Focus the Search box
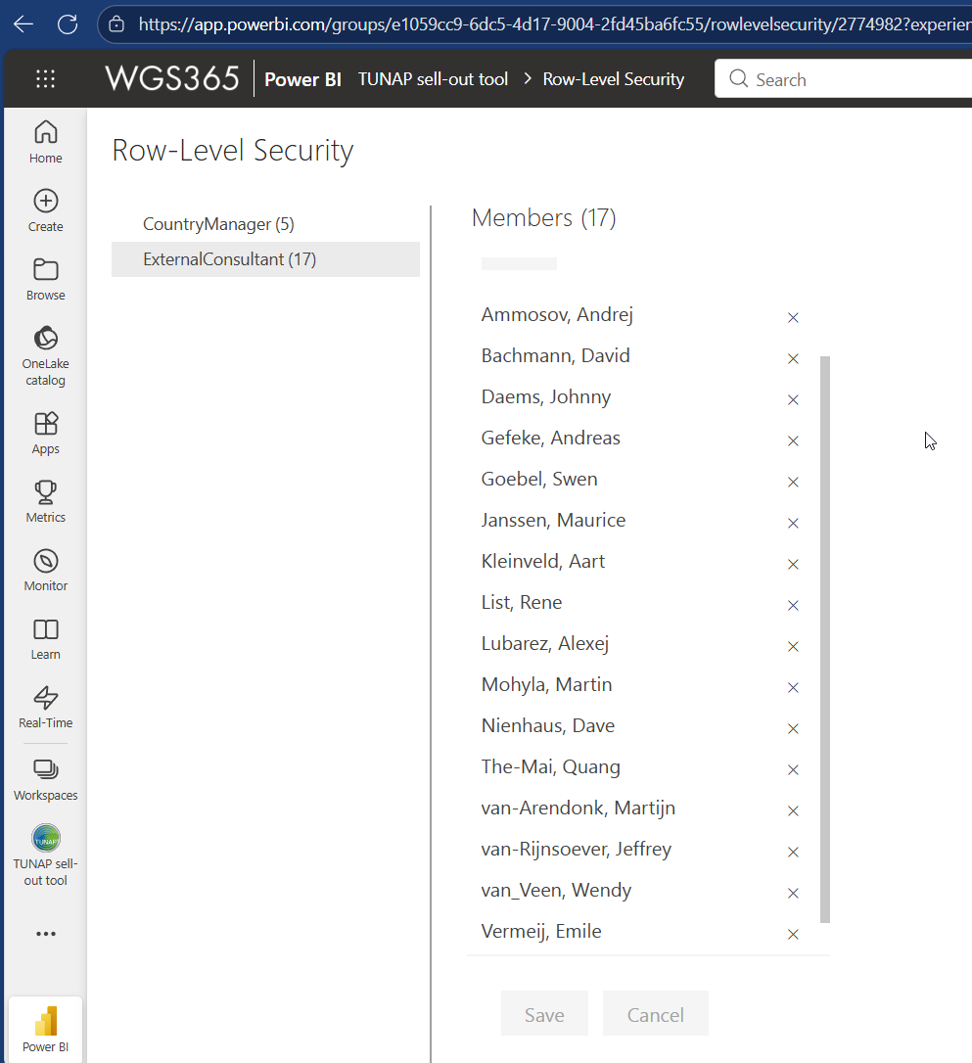This screenshot has height=1063, width=972. pyautogui.click(x=843, y=79)
